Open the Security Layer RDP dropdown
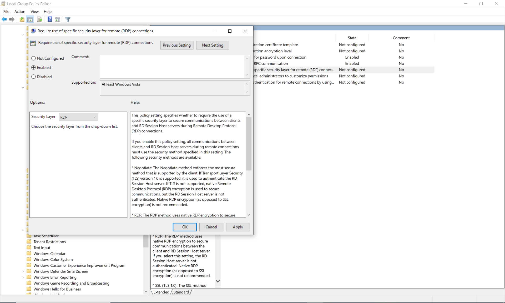The width and height of the screenshot is (505, 303). point(78,117)
